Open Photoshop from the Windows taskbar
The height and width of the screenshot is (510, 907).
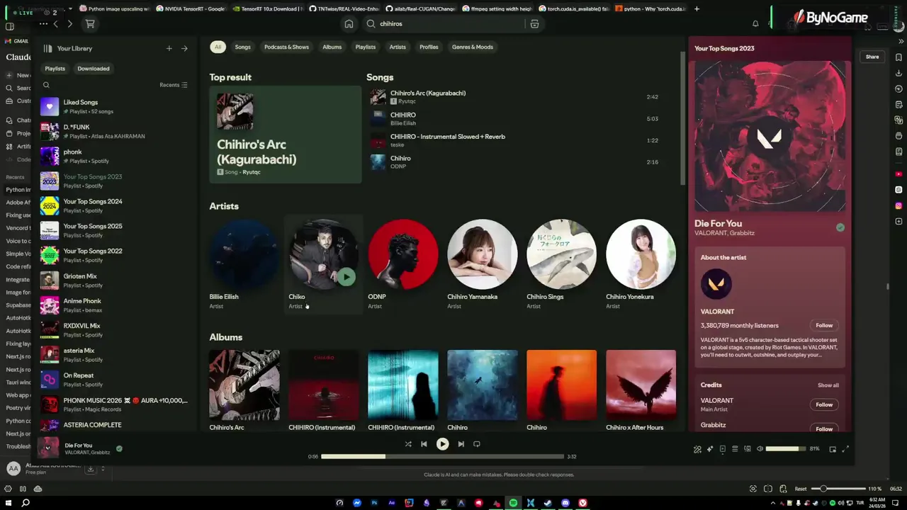tap(374, 503)
